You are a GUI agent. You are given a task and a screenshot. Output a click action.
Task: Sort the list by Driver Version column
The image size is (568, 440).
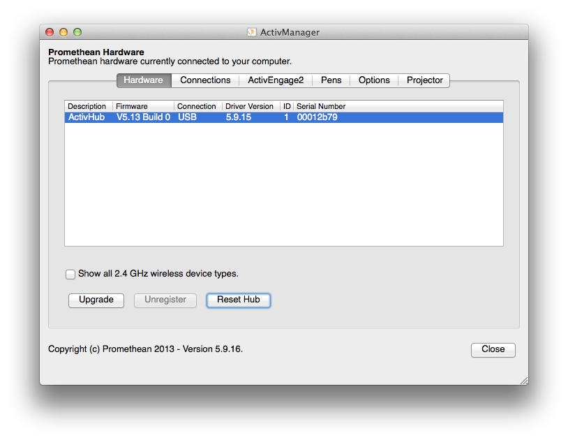tap(250, 106)
